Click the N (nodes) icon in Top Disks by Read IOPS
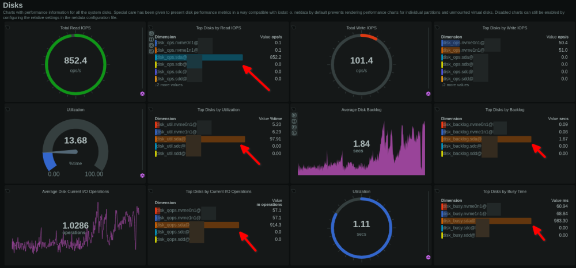This screenshot has width=576, height=268. [x=151, y=33]
